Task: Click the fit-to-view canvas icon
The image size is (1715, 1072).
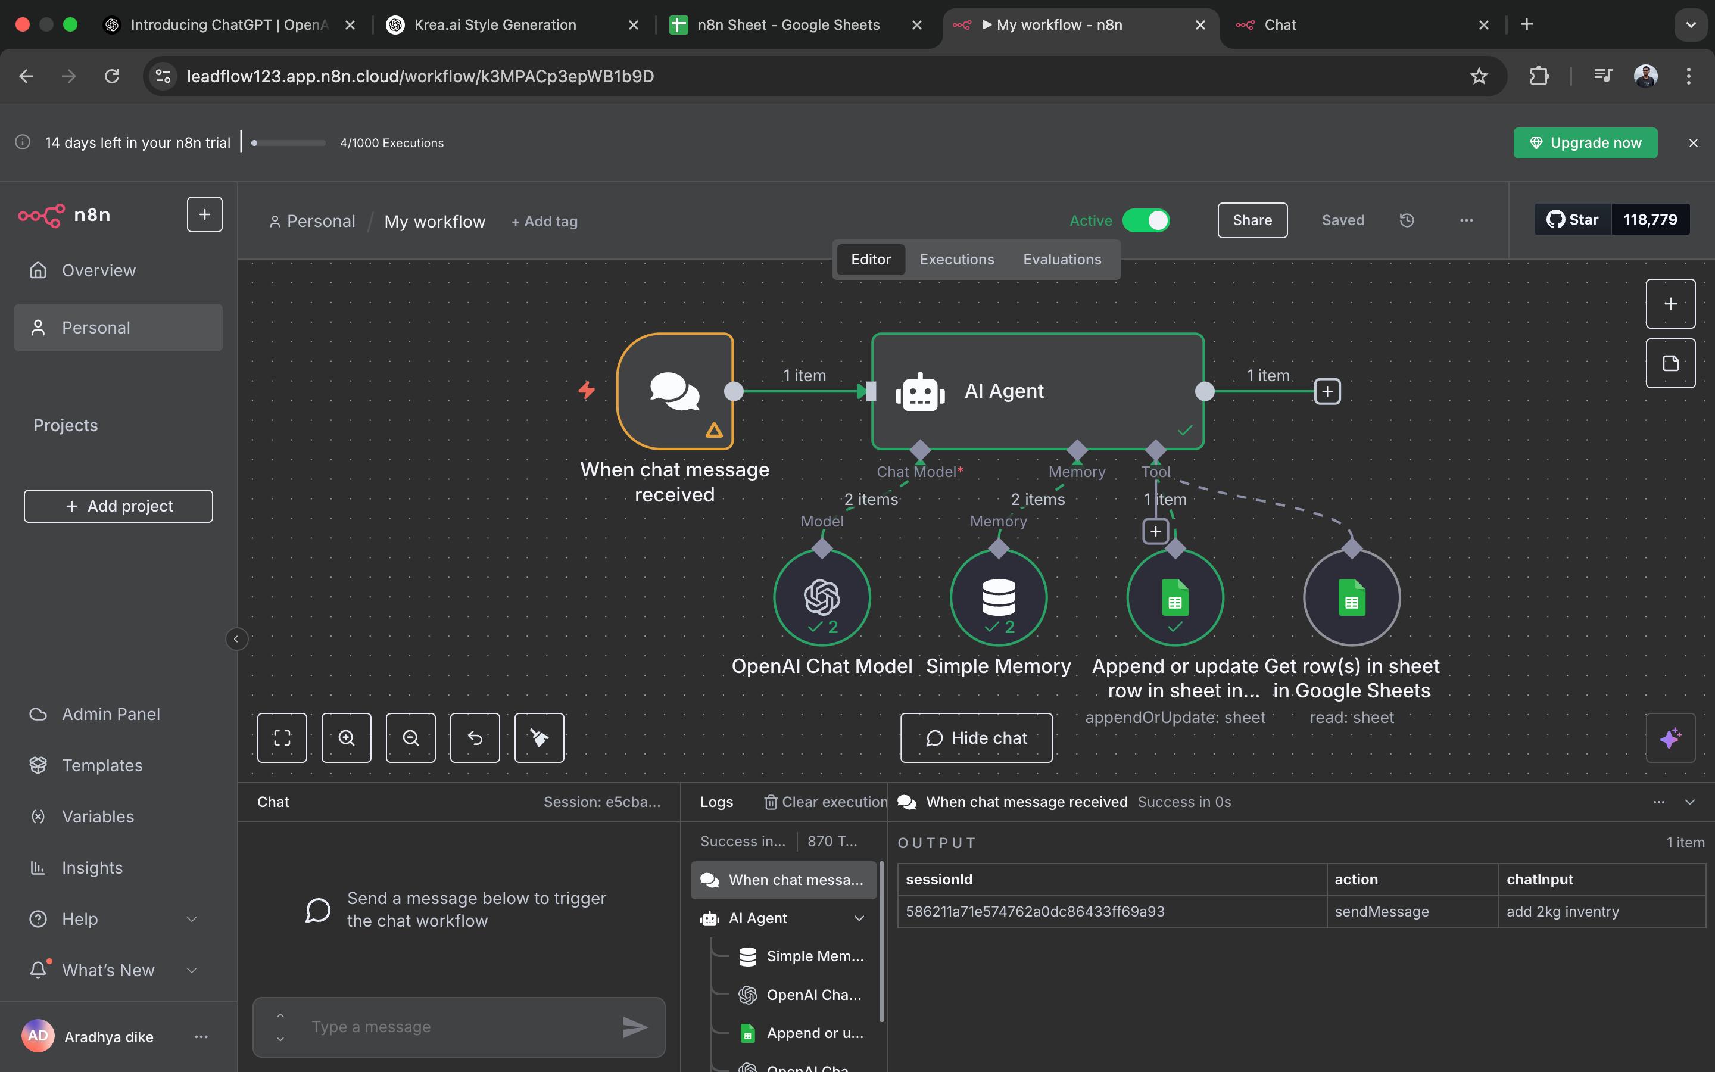Action: pos(282,738)
